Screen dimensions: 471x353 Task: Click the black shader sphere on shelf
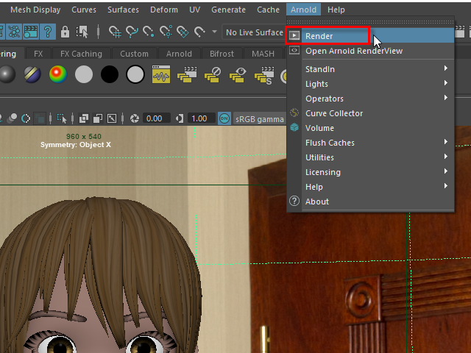(x=110, y=74)
